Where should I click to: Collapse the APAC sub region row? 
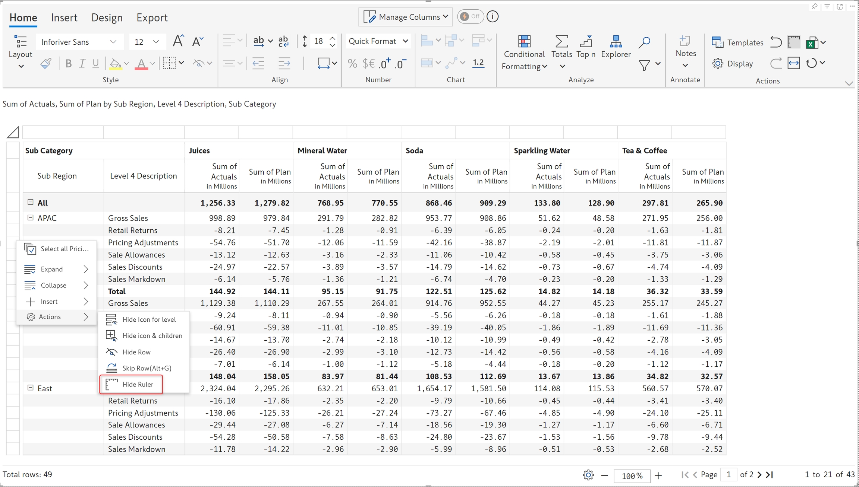[31, 218]
